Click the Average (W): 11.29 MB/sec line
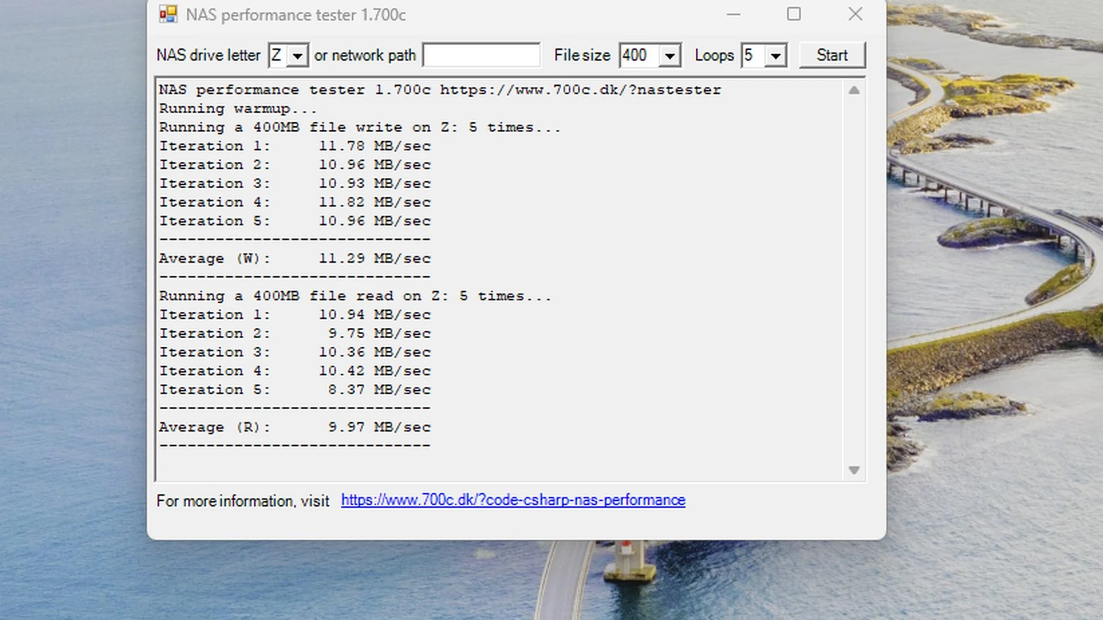Viewport: 1103px width, 620px height. click(295, 258)
